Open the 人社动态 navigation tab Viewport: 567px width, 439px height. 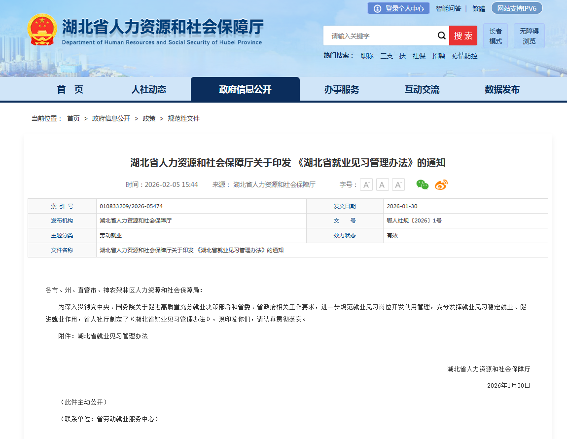pyautogui.click(x=148, y=89)
